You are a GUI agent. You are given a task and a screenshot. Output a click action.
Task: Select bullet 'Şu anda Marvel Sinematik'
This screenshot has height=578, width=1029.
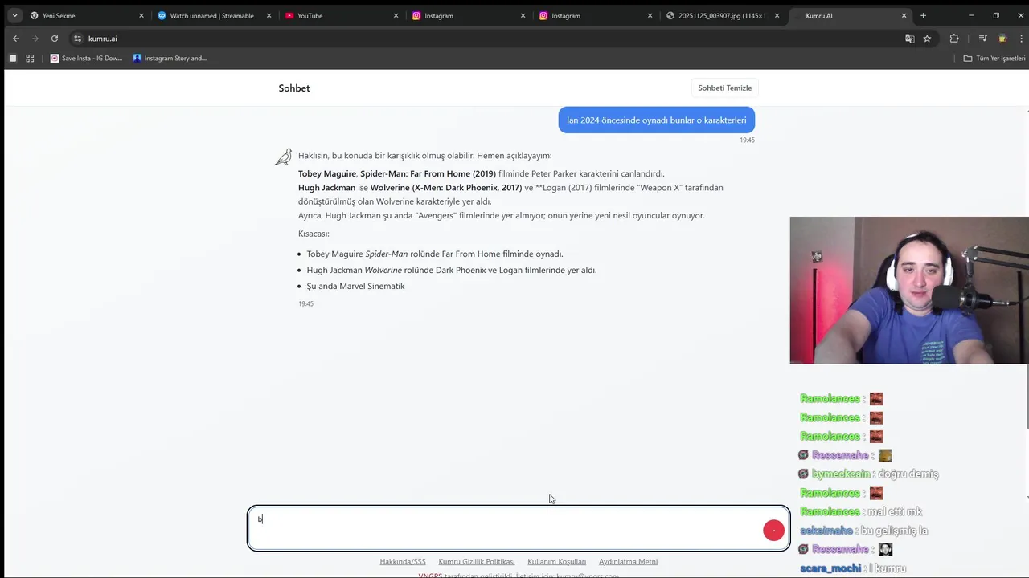coord(355,286)
